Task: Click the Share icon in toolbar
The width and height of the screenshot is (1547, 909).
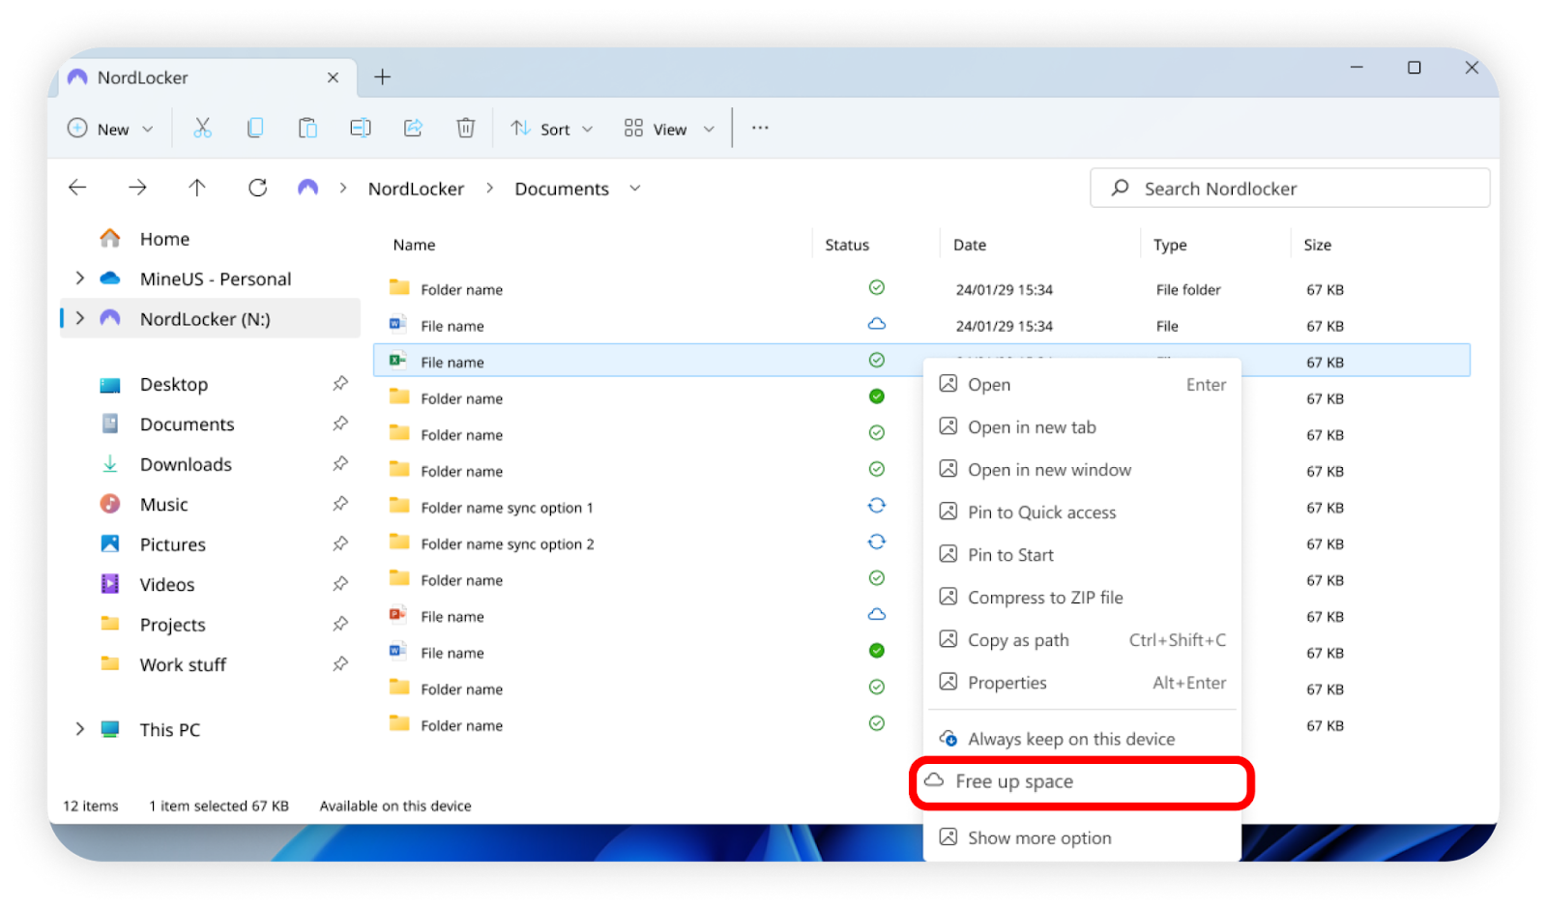Action: 413,128
